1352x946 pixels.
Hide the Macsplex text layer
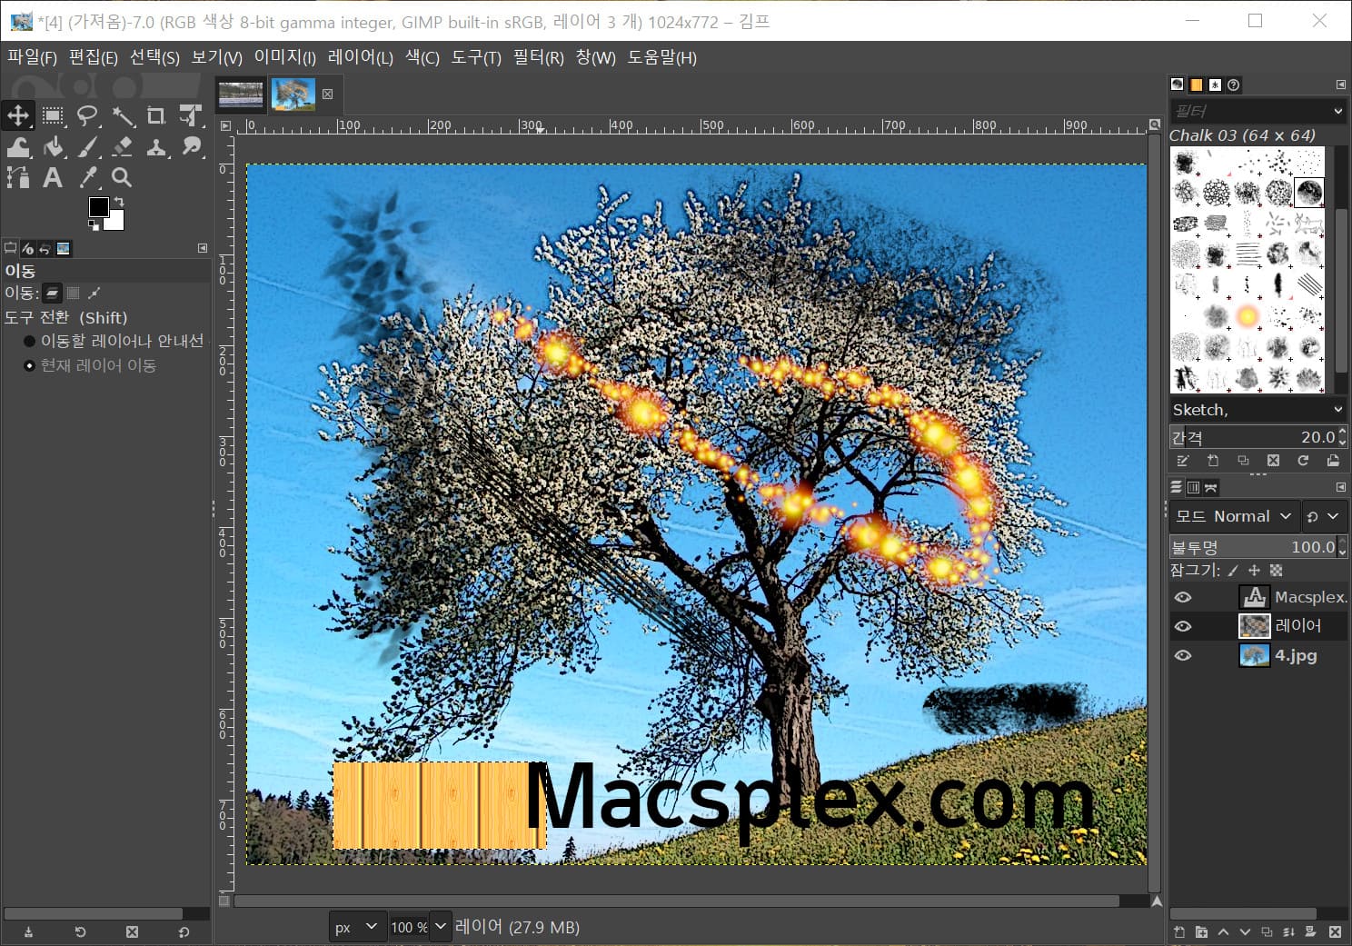(1183, 597)
